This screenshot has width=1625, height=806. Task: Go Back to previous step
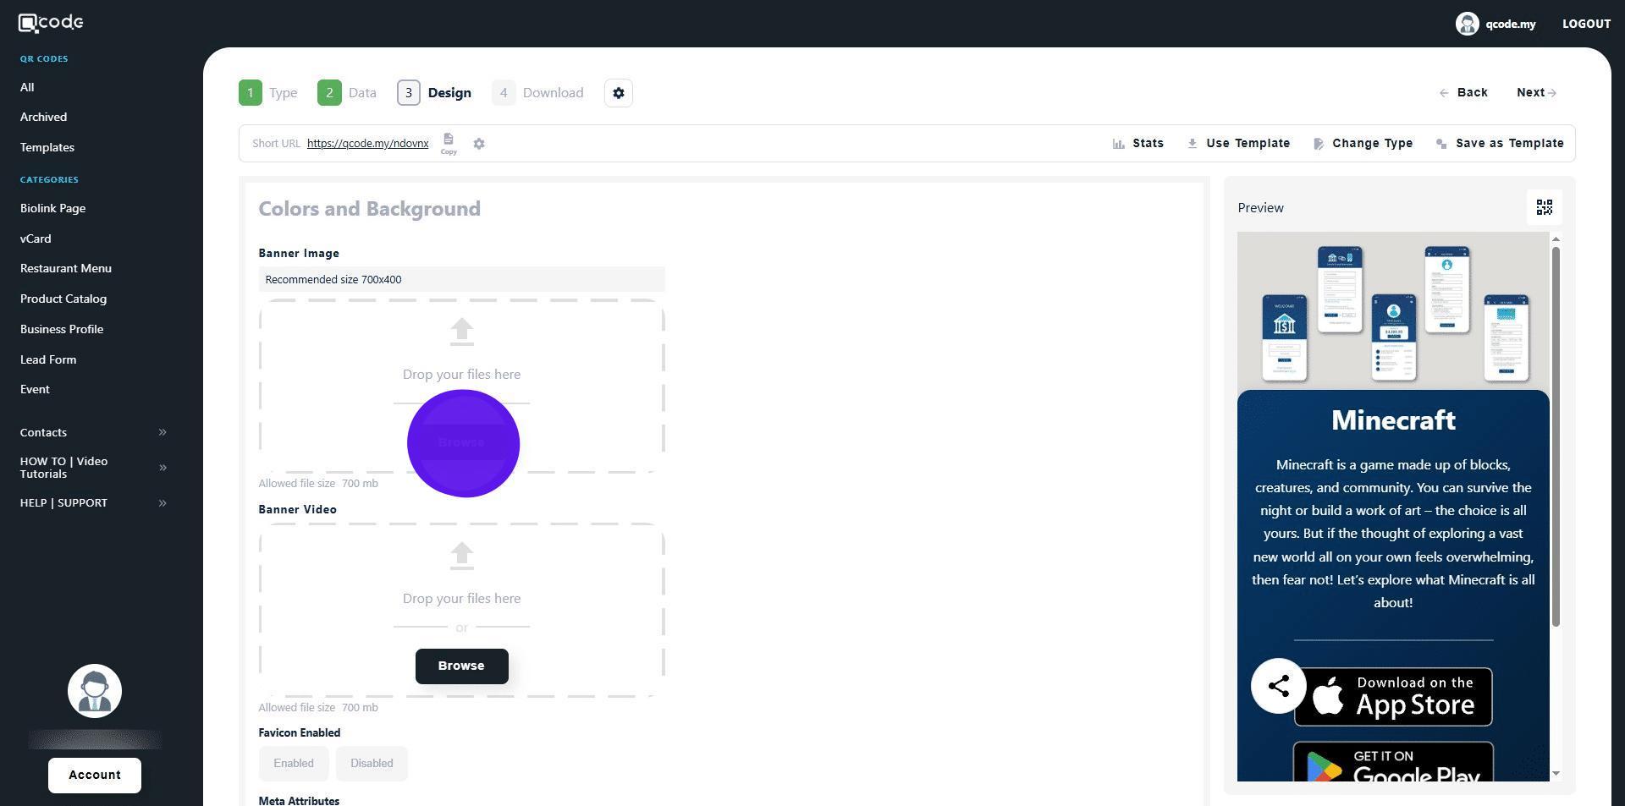(1463, 93)
